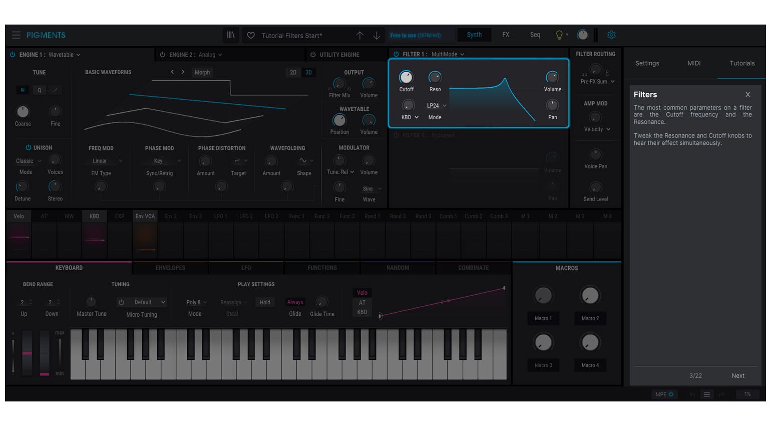Screen dimensions: 771x426
Task: Open the LP24 filter mode dropdown
Action: [x=435, y=105]
